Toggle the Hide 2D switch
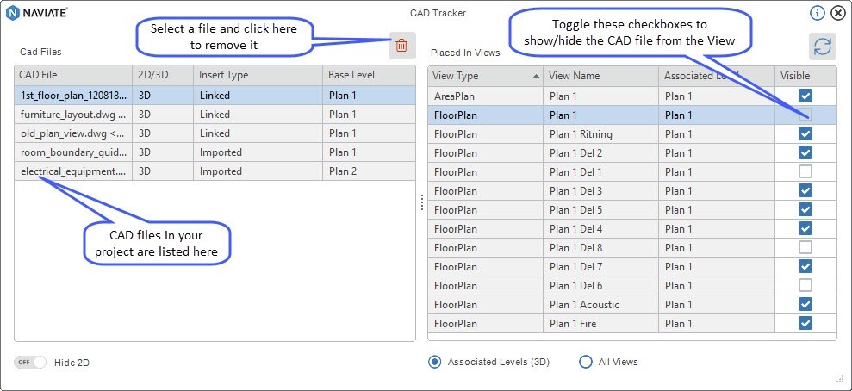 30,363
